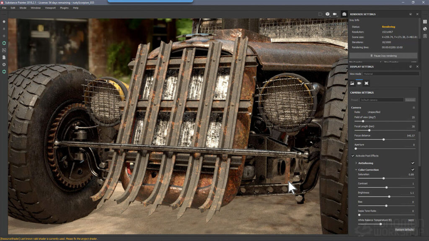Screen dimensions: 429x241
Task: Open the log document icon on right dock
Action: (425, 36)
